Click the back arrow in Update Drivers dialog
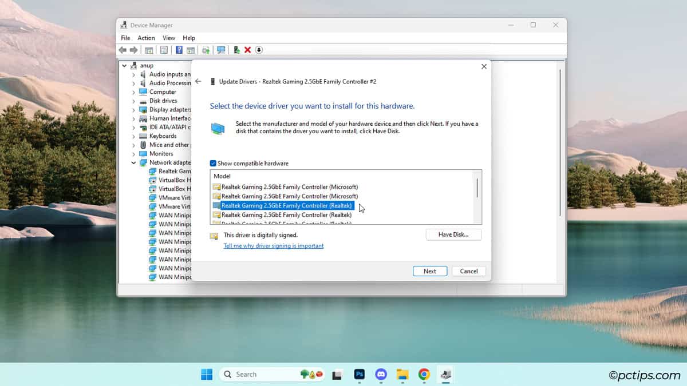 coord(198,82)
